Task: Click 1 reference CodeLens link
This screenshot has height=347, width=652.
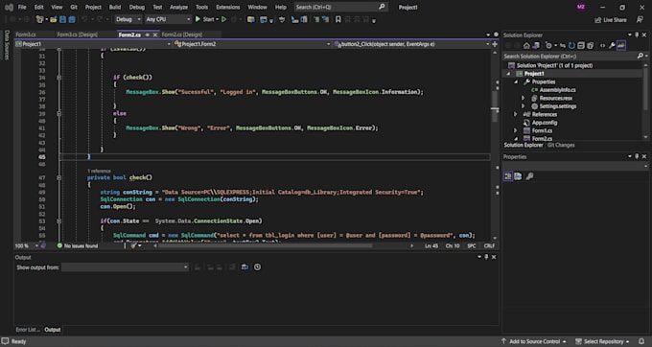Action: coord(99,171)
